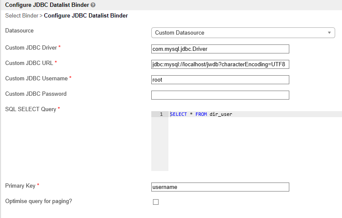
Task: Click line number 1 in SQL editor gutter
Action: 161,115
